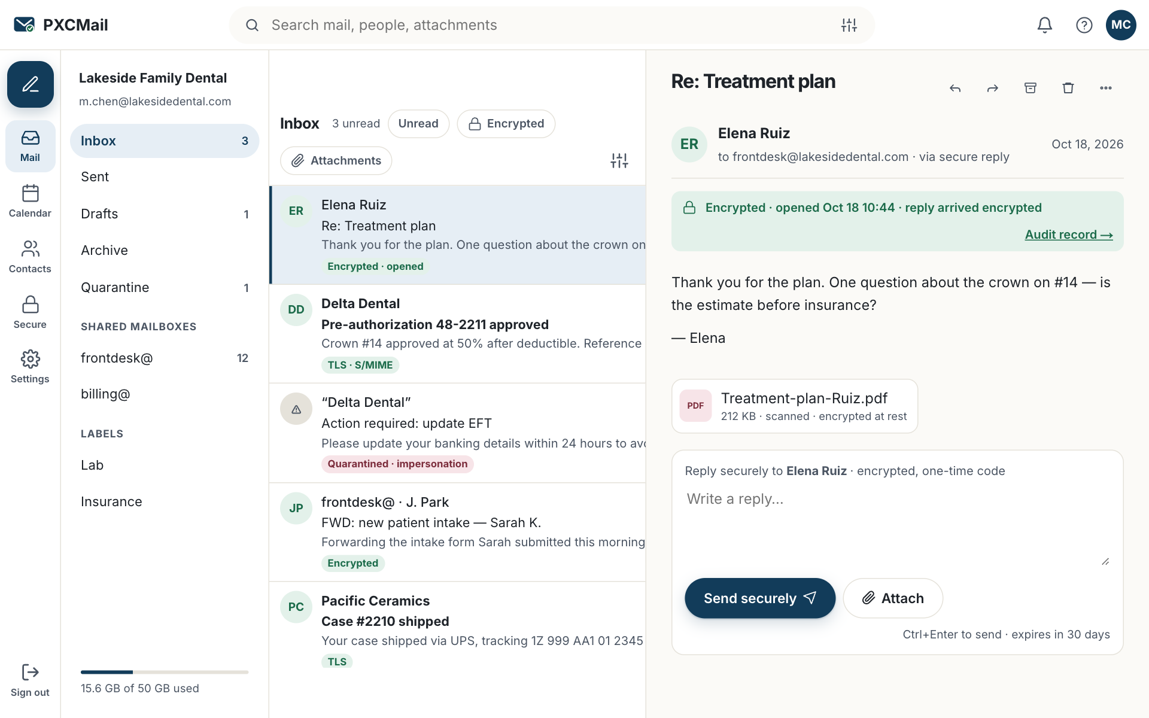The image size is (1149, 718).
Task: Open the Sent folder
Action: (x=165, y=177)
